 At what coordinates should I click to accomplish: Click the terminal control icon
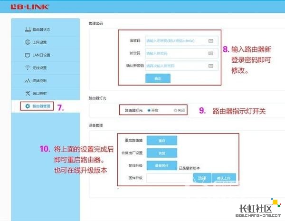(28, 80)
